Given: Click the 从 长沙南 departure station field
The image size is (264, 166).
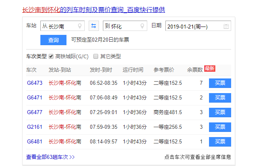Looking at the screenshot, I should coord(59,27).
